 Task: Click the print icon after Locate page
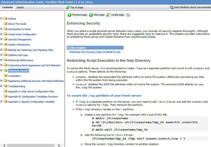(128, 15)
